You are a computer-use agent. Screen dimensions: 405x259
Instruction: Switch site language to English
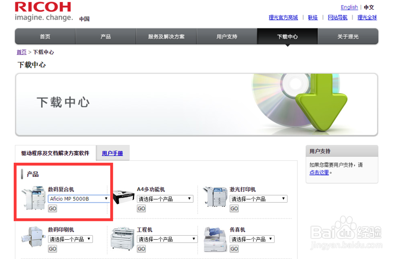click(349, 7)
